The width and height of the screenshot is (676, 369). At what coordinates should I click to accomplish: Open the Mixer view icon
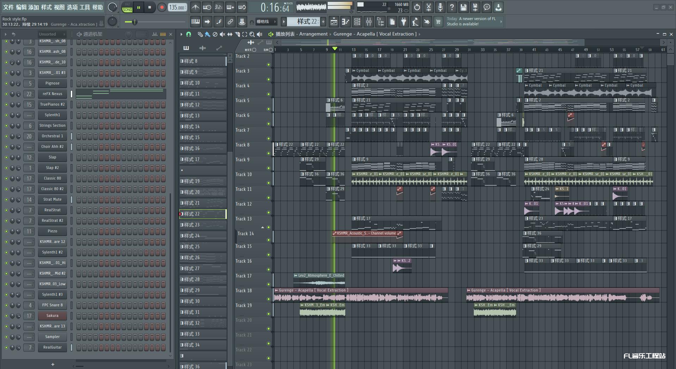(369, 22)
